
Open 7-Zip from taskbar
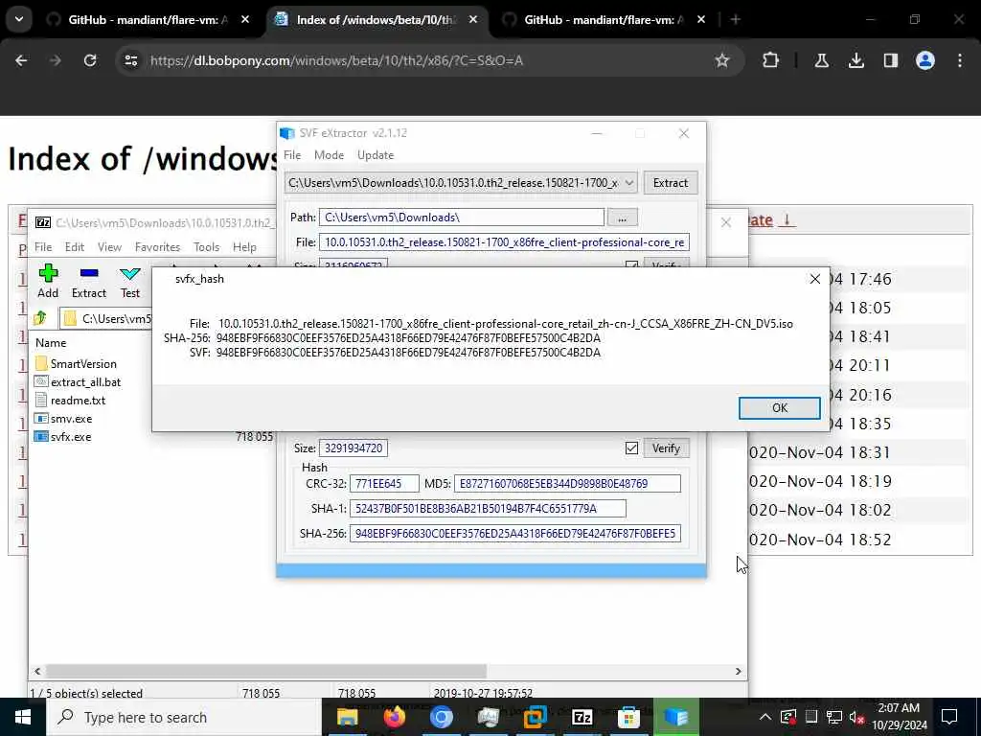(582, 717)
